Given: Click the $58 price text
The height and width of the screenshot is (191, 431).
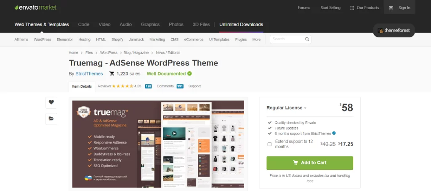Looking at the screenshot, I should [x=346, y=108].
